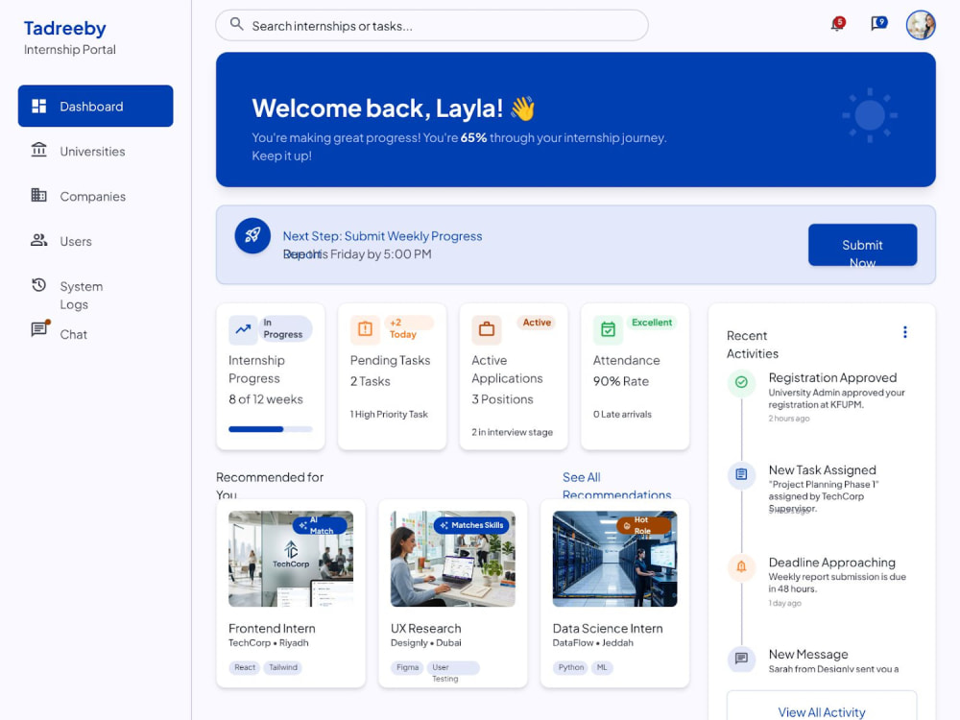Click the Tadreeby logo text

[x=65, y=28]
